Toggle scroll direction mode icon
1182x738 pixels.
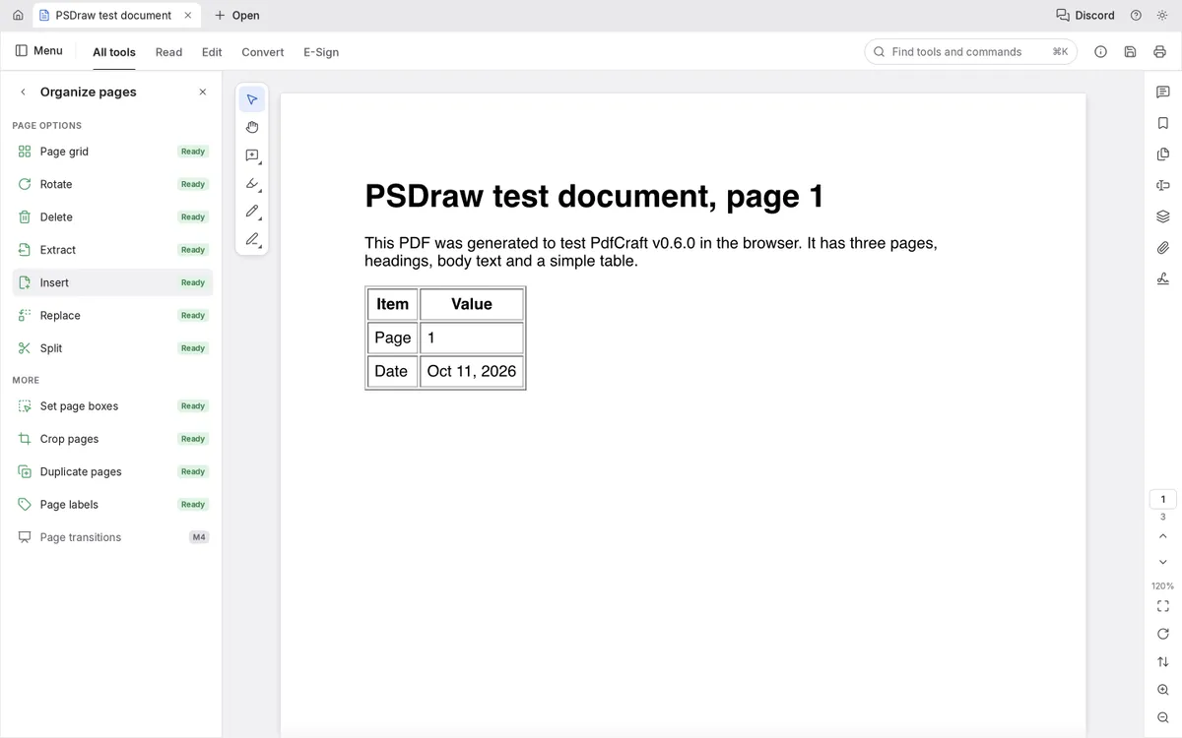pos(1163,662)
